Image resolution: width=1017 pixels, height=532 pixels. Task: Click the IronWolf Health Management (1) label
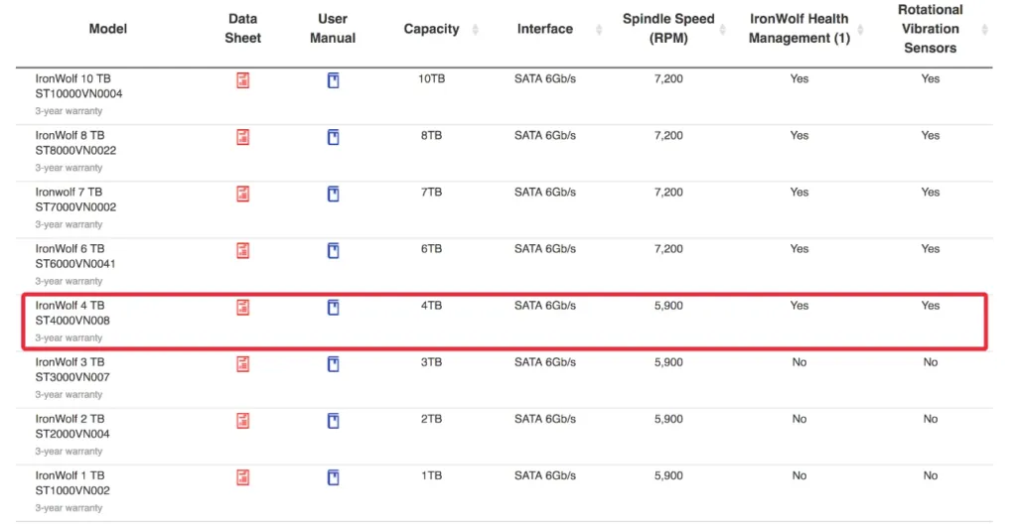(799, 29)
